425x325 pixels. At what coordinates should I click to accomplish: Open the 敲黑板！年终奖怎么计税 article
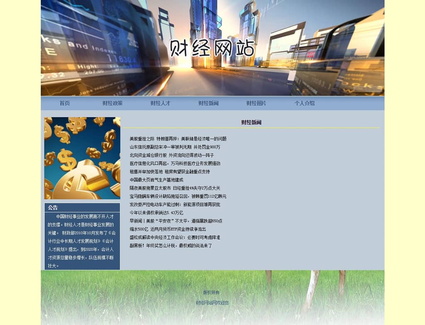(x=171, y=245)
